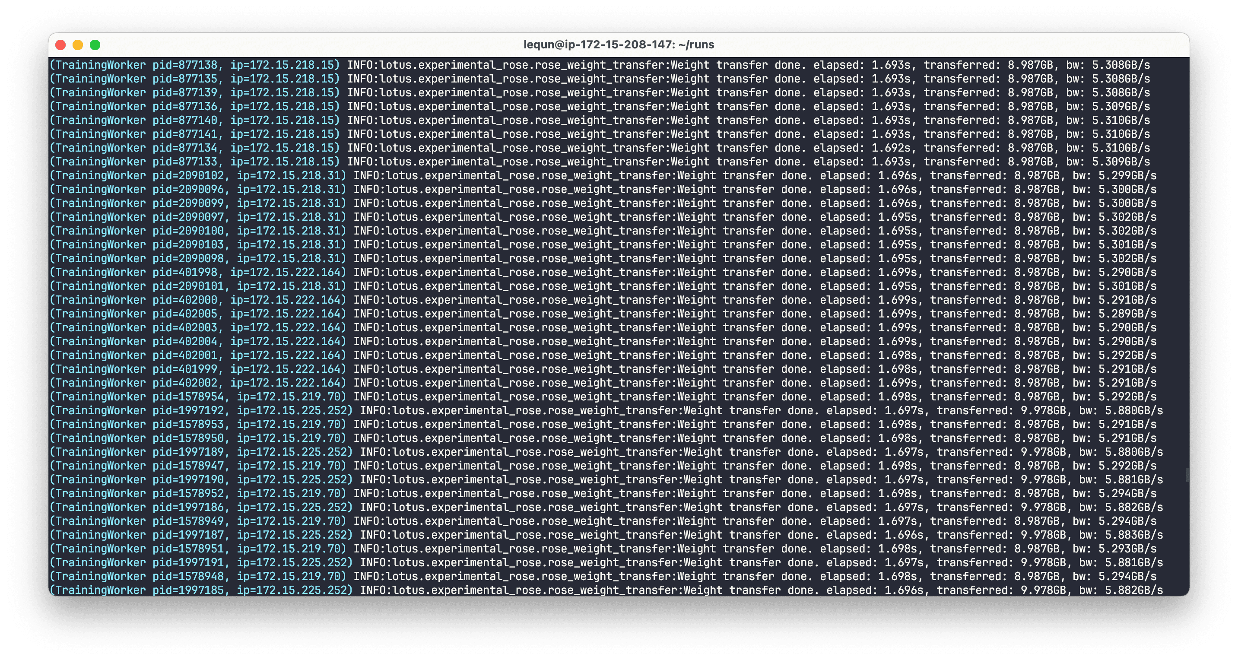The image size is (1238, 660).
Task: Click the log line with pid=2090097
Action: 603,217
